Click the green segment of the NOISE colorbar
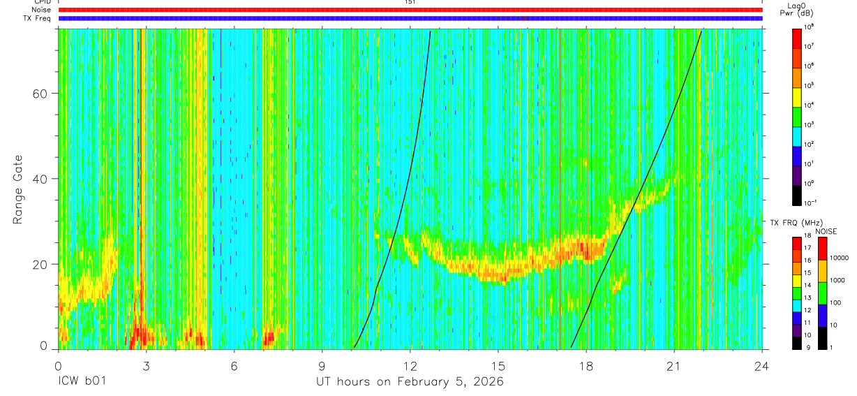 pyautogui.click(x=822, y=293)
